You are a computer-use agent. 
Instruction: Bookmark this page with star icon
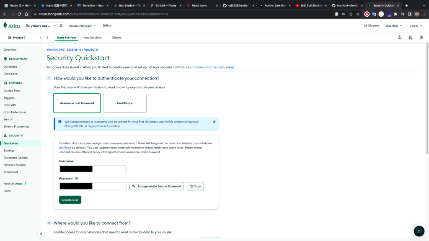tap(358, 14)
